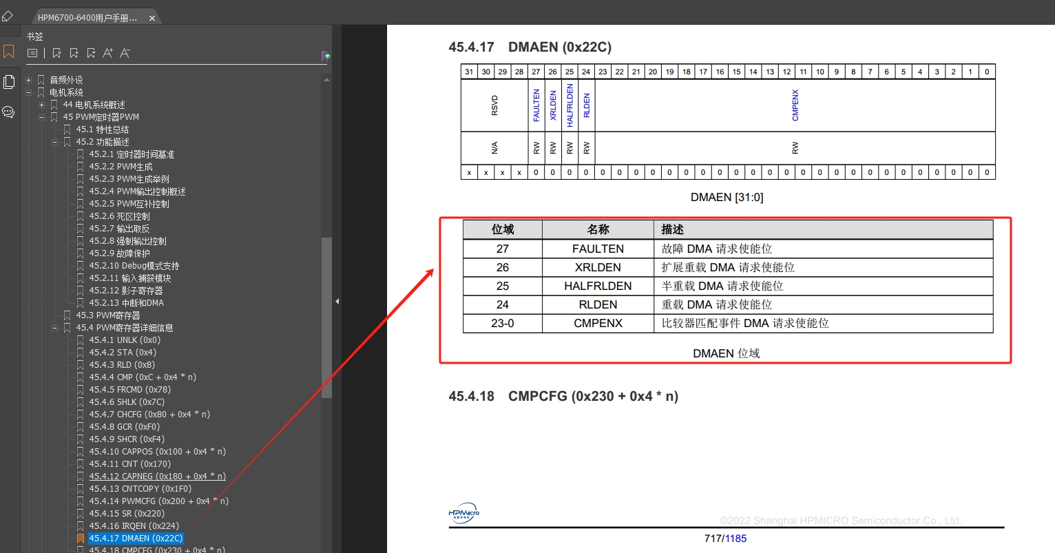
Task: Open the comments panel icon
Action: tap(9, 112)
